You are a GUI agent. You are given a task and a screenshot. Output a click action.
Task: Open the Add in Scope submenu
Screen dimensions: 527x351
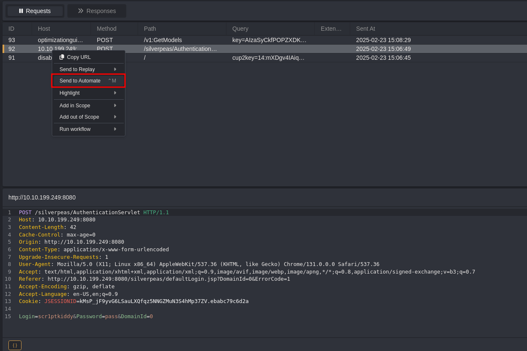pos(88,106)
